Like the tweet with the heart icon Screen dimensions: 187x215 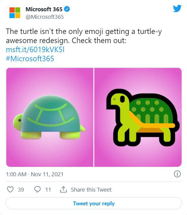(10, 190)
